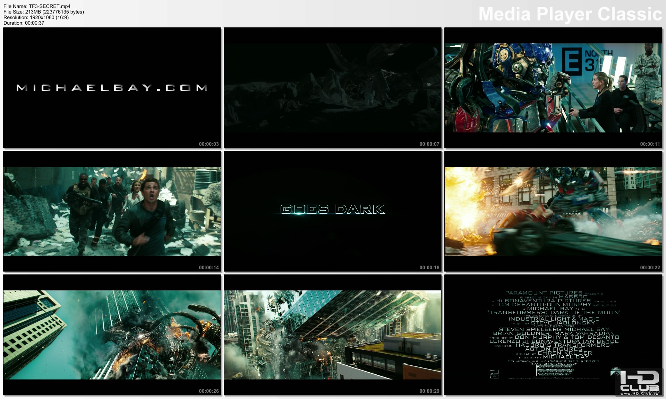666x399 pixels.
Task: Open the tentacle robot skyscraper thumbnail
Action: 112,334
